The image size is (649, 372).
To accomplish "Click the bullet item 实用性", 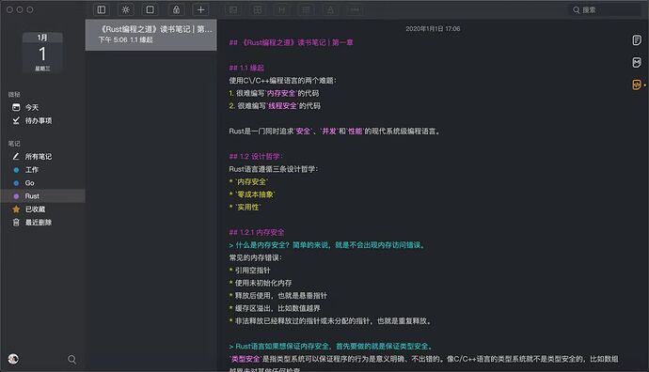I will tap(245, 208).
